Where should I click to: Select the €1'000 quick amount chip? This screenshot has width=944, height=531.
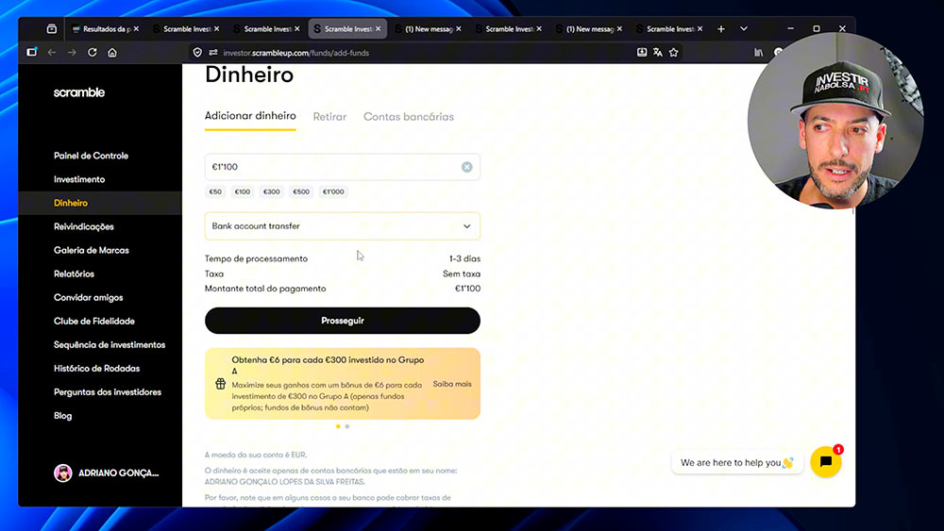click(x=333, y=191)
